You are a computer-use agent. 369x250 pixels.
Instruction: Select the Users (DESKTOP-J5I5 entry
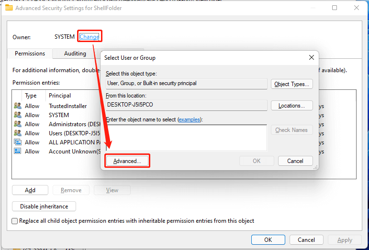coord(75,133)
